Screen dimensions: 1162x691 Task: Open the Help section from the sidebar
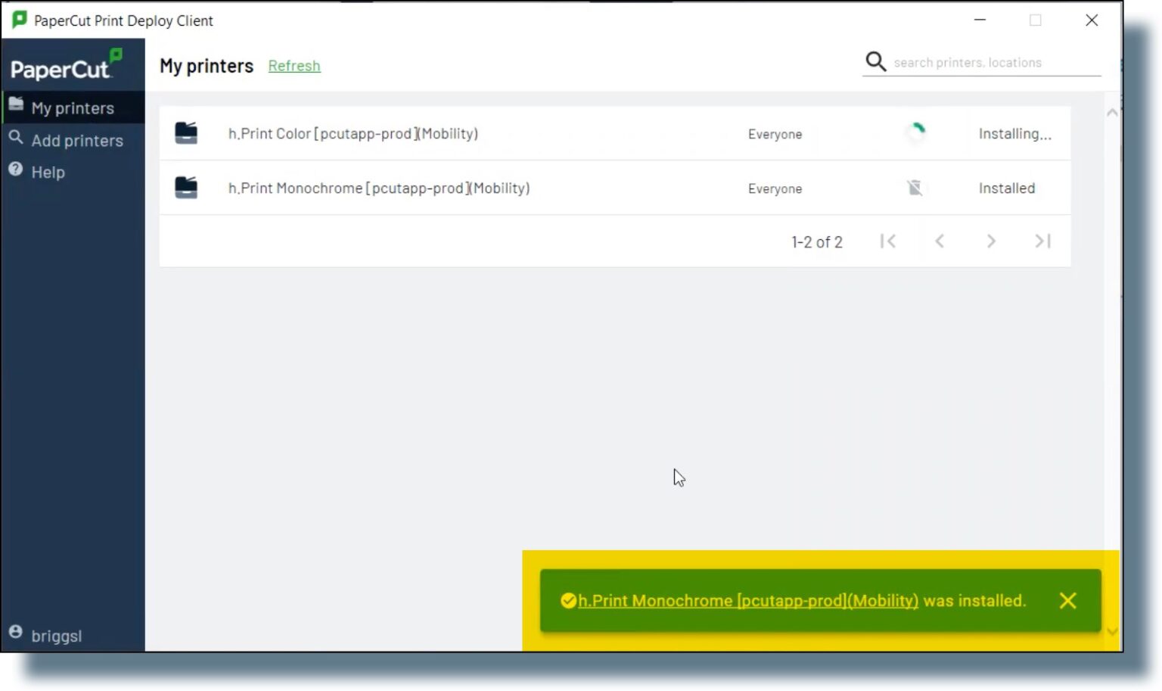48,172
